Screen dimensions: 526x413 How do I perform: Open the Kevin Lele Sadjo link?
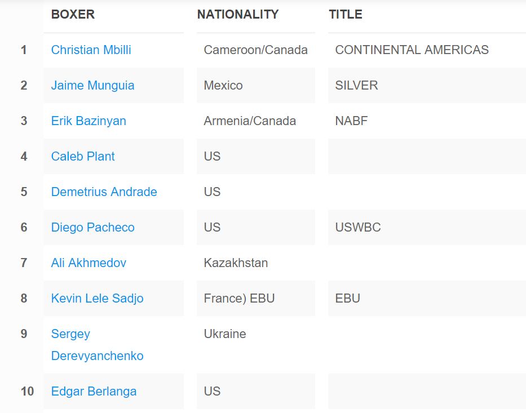[98, 299]
